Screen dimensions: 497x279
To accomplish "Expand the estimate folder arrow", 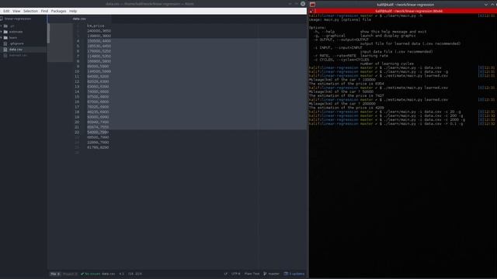I will 2,32.
